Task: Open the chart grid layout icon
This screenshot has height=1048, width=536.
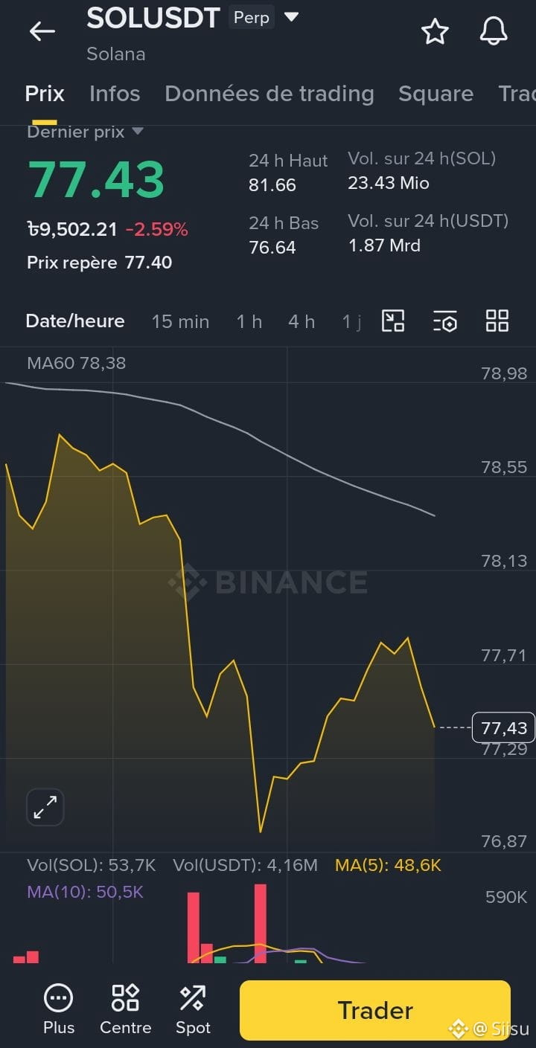Action: pyautogui.click(x=497, y=321)
